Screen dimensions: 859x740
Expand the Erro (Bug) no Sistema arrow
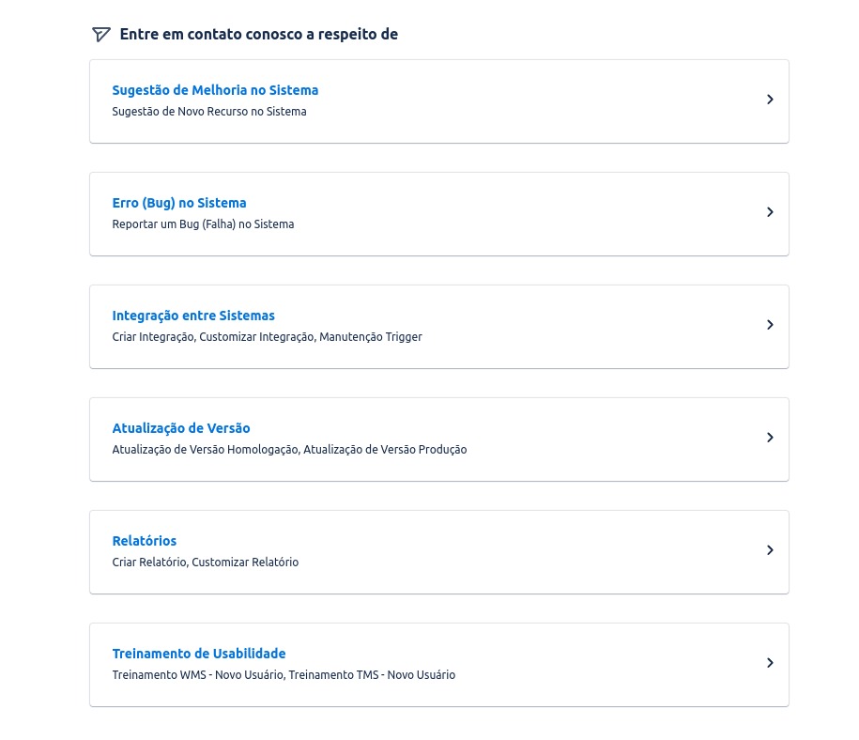(770, 212)
